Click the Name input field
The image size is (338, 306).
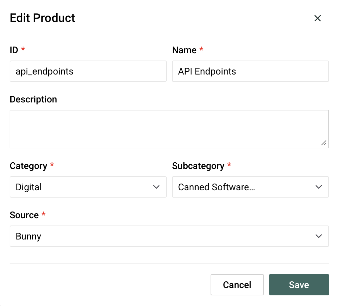click(x=250, y=71)
